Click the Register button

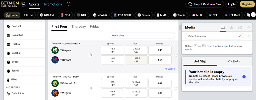click(x=247, y=4)
